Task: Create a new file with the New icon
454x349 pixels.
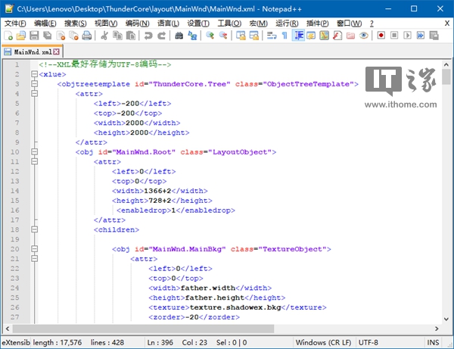Action: click(x=8, y=36)
